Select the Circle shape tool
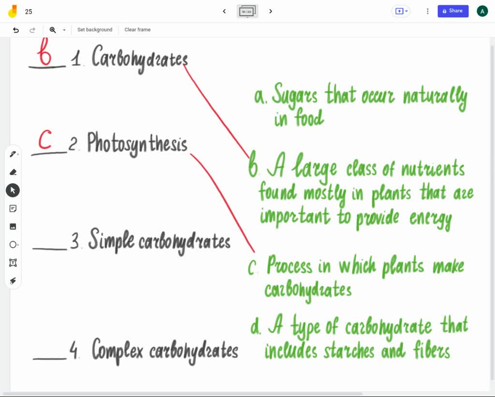Image resolution: width=495 pixels, height=397 pixels. pos(13,244)
